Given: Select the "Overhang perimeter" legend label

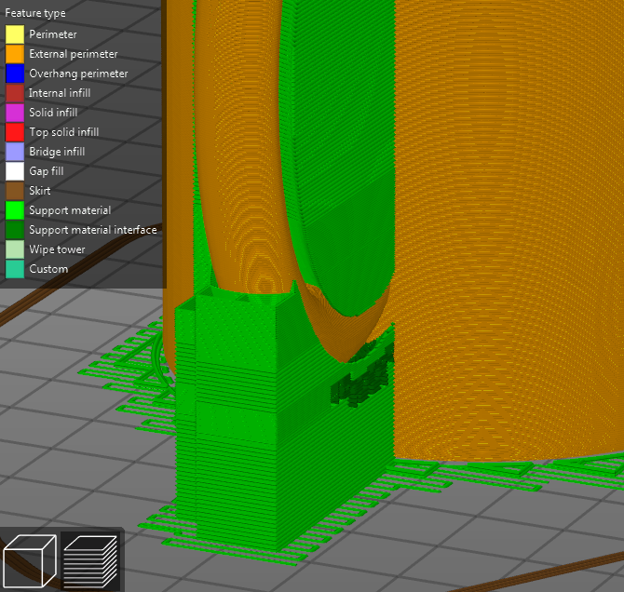Looking at the screenshot, I should point(78,74).
